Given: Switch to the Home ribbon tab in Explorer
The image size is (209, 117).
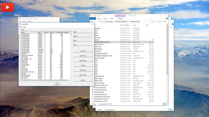Looking at the screenshot, I should 99,19.
